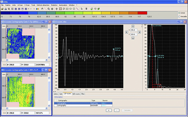Select the purple line measure tool near the hand
The height and width of the screenshot is (117, 188).
point(45,9)
